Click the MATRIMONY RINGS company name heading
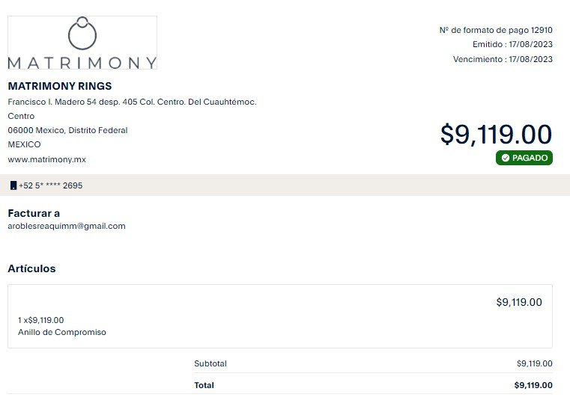This screenshot has width=570, height=412. (x=60, y=86)
